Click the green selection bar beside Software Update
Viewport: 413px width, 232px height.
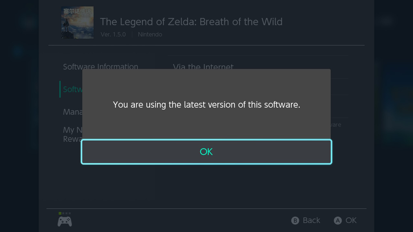tap(60, 89)
